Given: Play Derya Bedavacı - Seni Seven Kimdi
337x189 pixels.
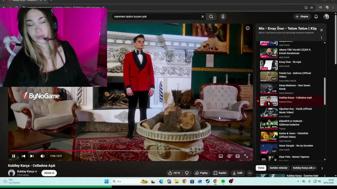Looking at the screenshot, I should pyautogui.click(x=290, y=89).
